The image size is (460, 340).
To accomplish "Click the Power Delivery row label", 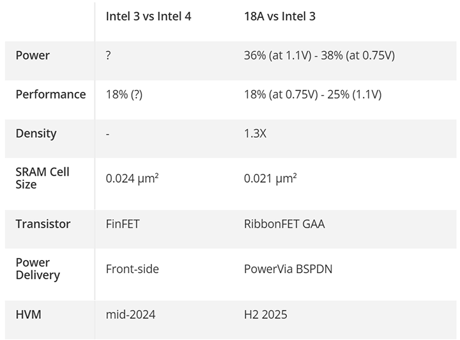I will point(38,269).
